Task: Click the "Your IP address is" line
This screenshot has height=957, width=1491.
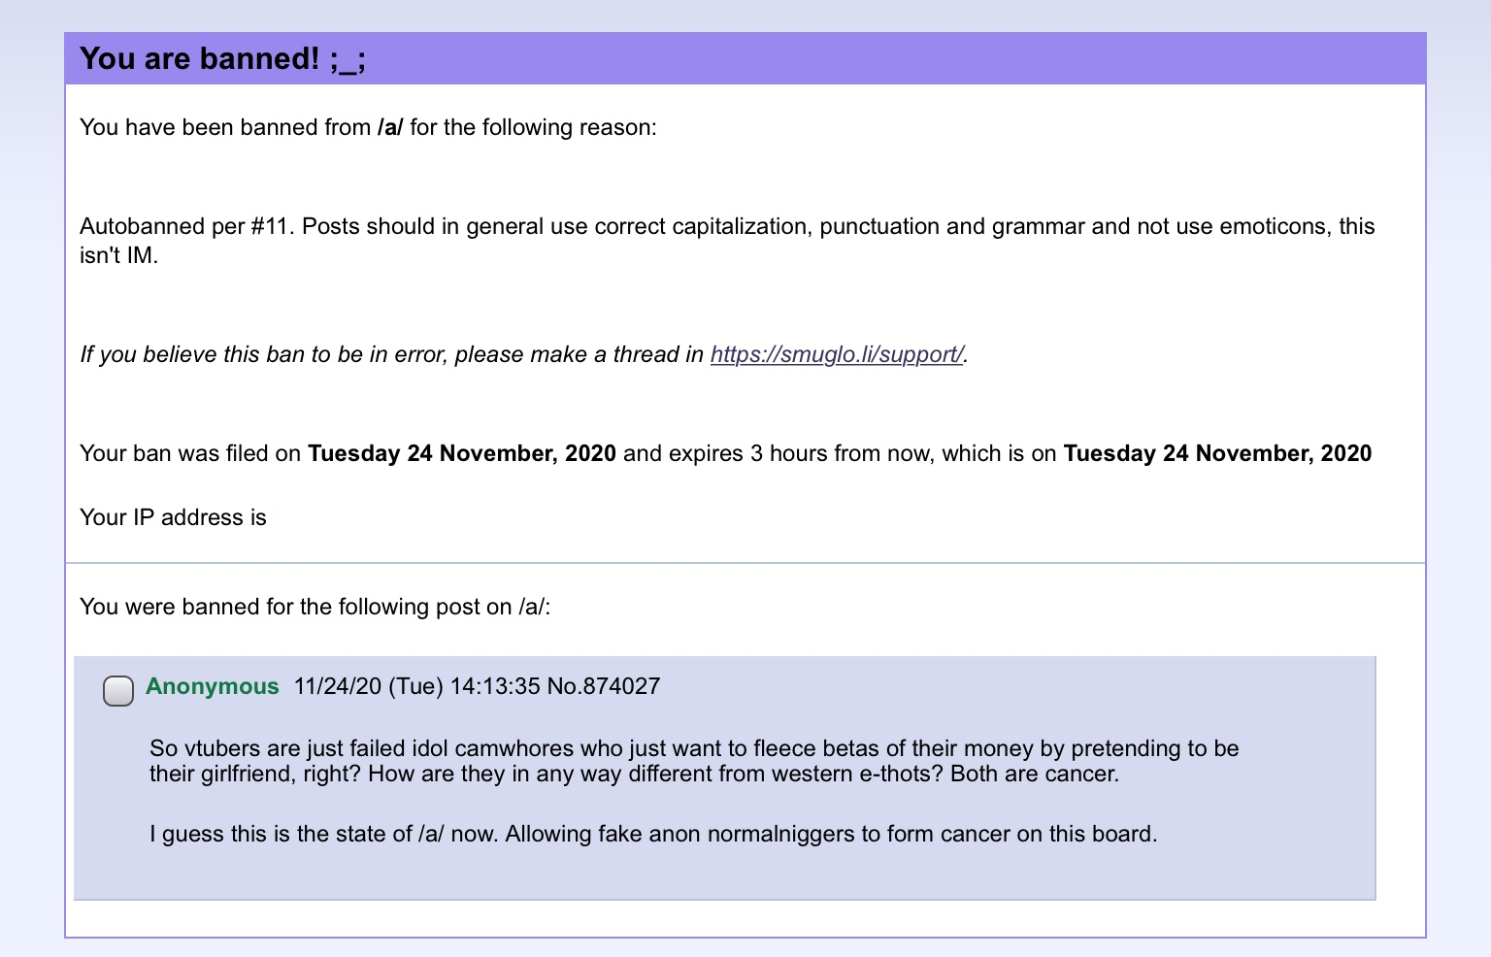Action: tap(173, 517)
